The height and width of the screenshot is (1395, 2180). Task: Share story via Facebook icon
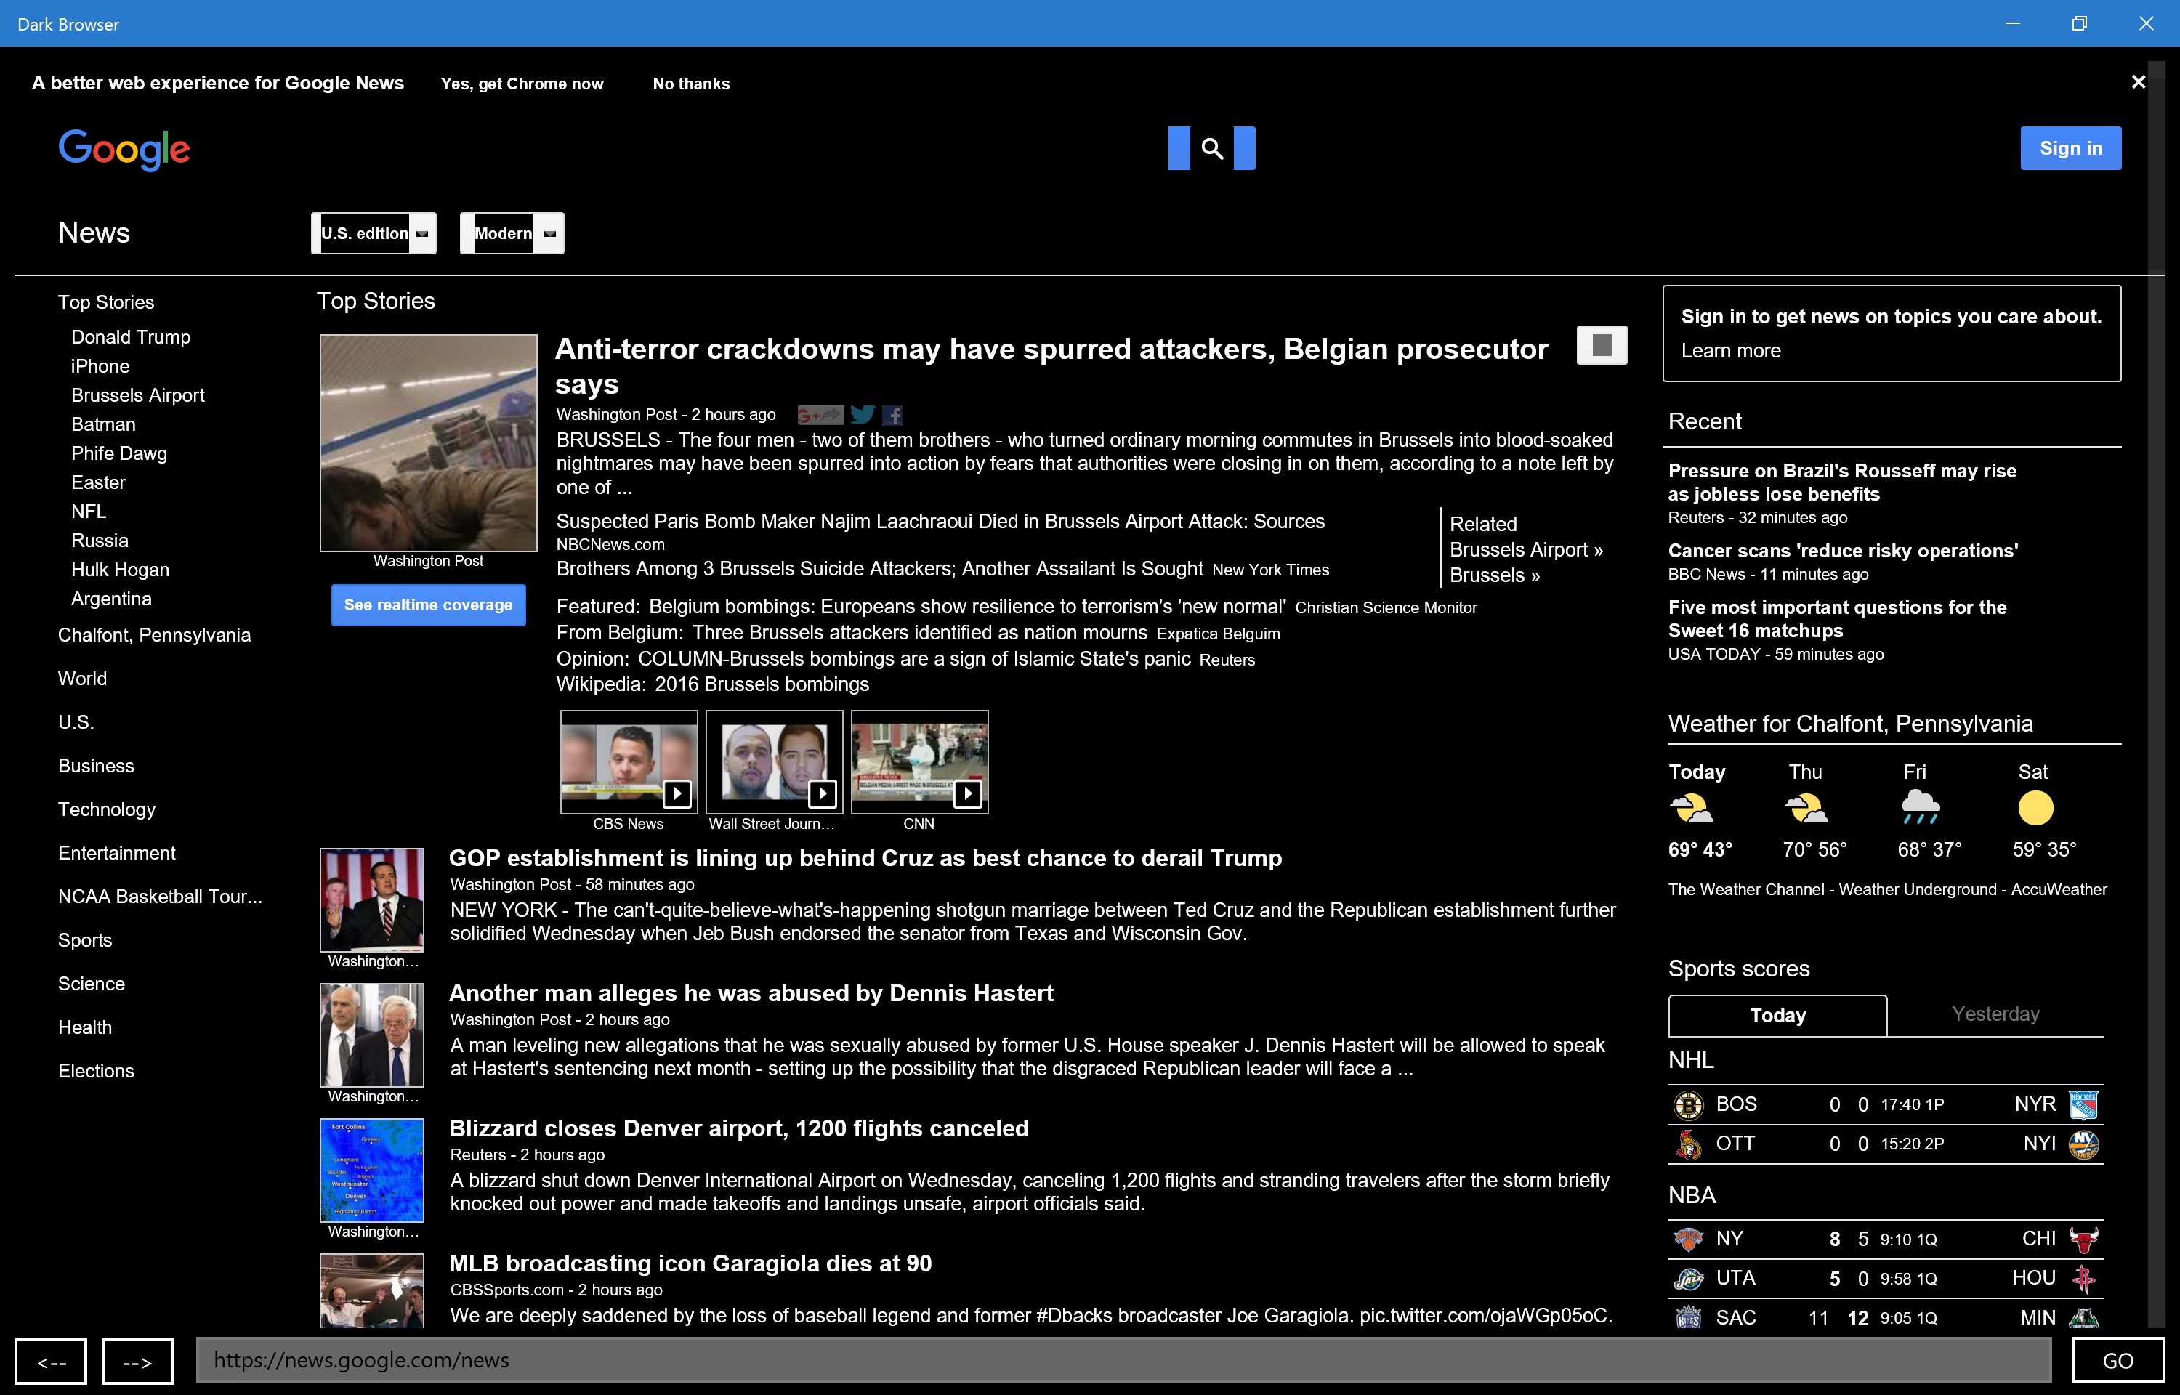click(892, 415)
